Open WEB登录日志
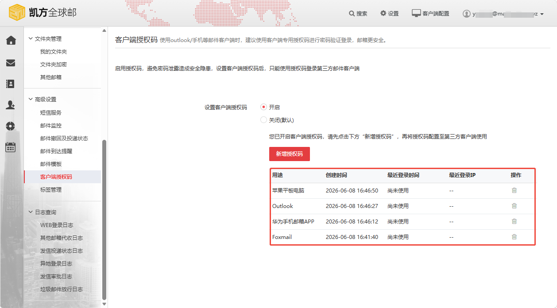This screenshot has width=557, height=308. click(57, 225)
